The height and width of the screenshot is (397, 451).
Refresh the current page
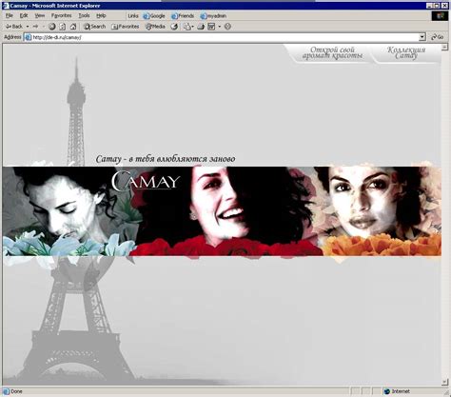[x=63, y=27]
